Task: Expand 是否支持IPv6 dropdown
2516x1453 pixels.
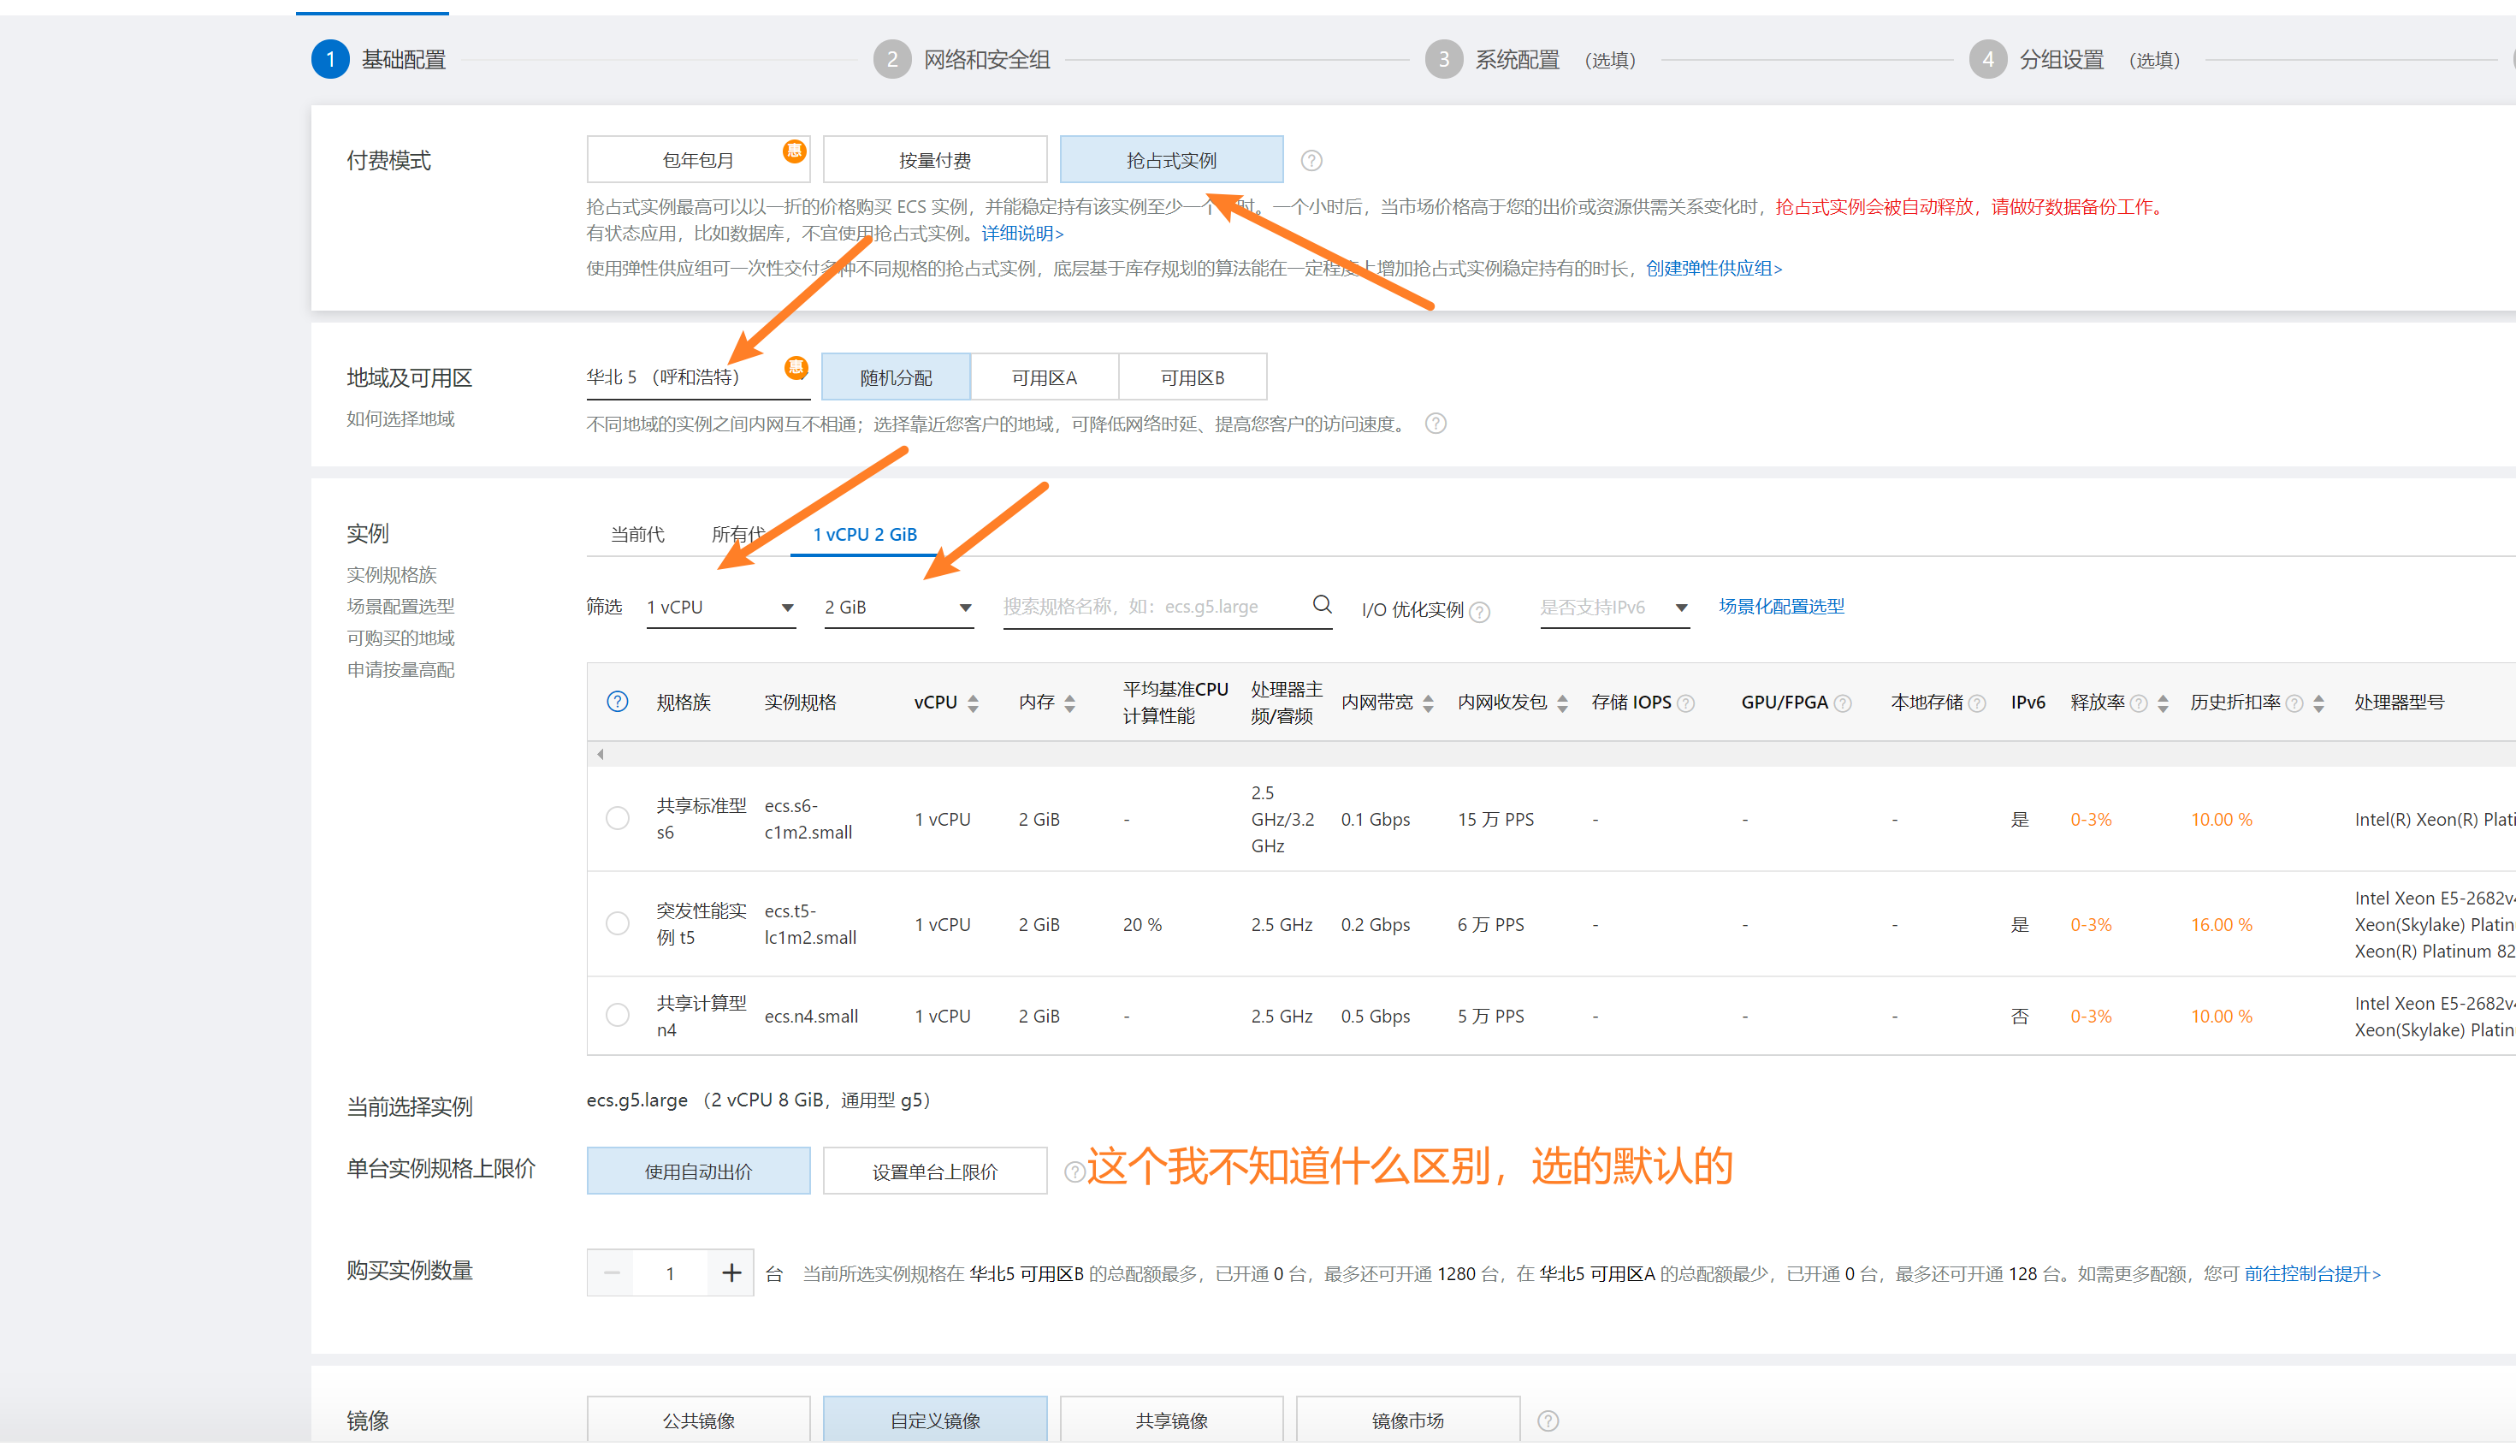Action: pos(1613,607)
